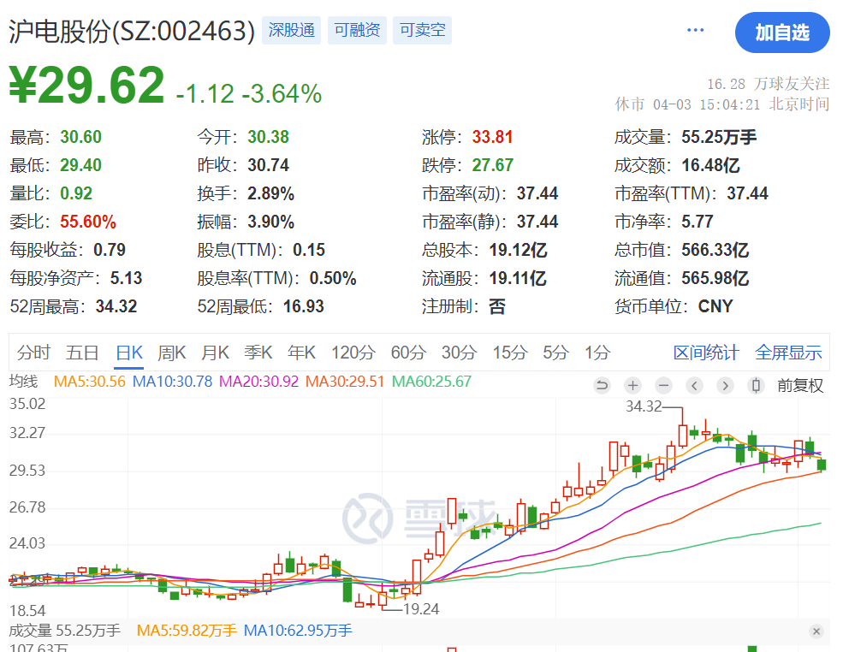Select the 周K chart tab

click(x=171, y=353)
